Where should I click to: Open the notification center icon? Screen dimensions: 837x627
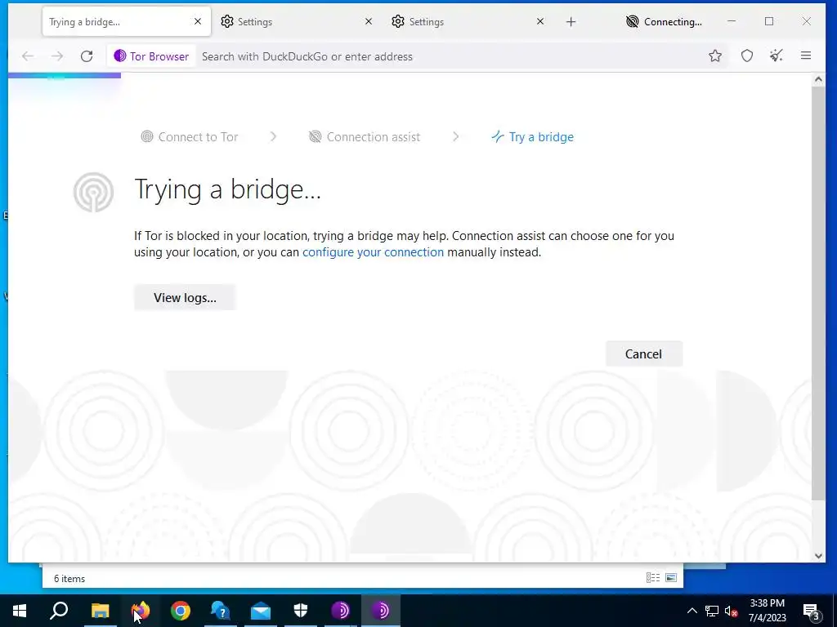coord(812,611)
